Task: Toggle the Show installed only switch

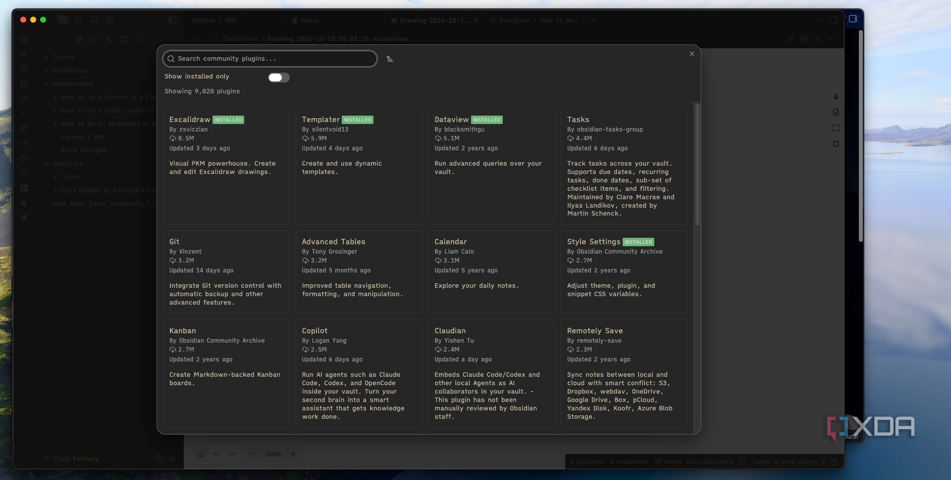Action: [278, 77]
